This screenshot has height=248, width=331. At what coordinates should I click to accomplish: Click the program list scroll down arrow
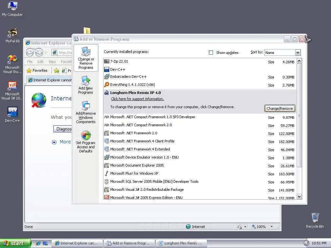(x=299, y=197)
